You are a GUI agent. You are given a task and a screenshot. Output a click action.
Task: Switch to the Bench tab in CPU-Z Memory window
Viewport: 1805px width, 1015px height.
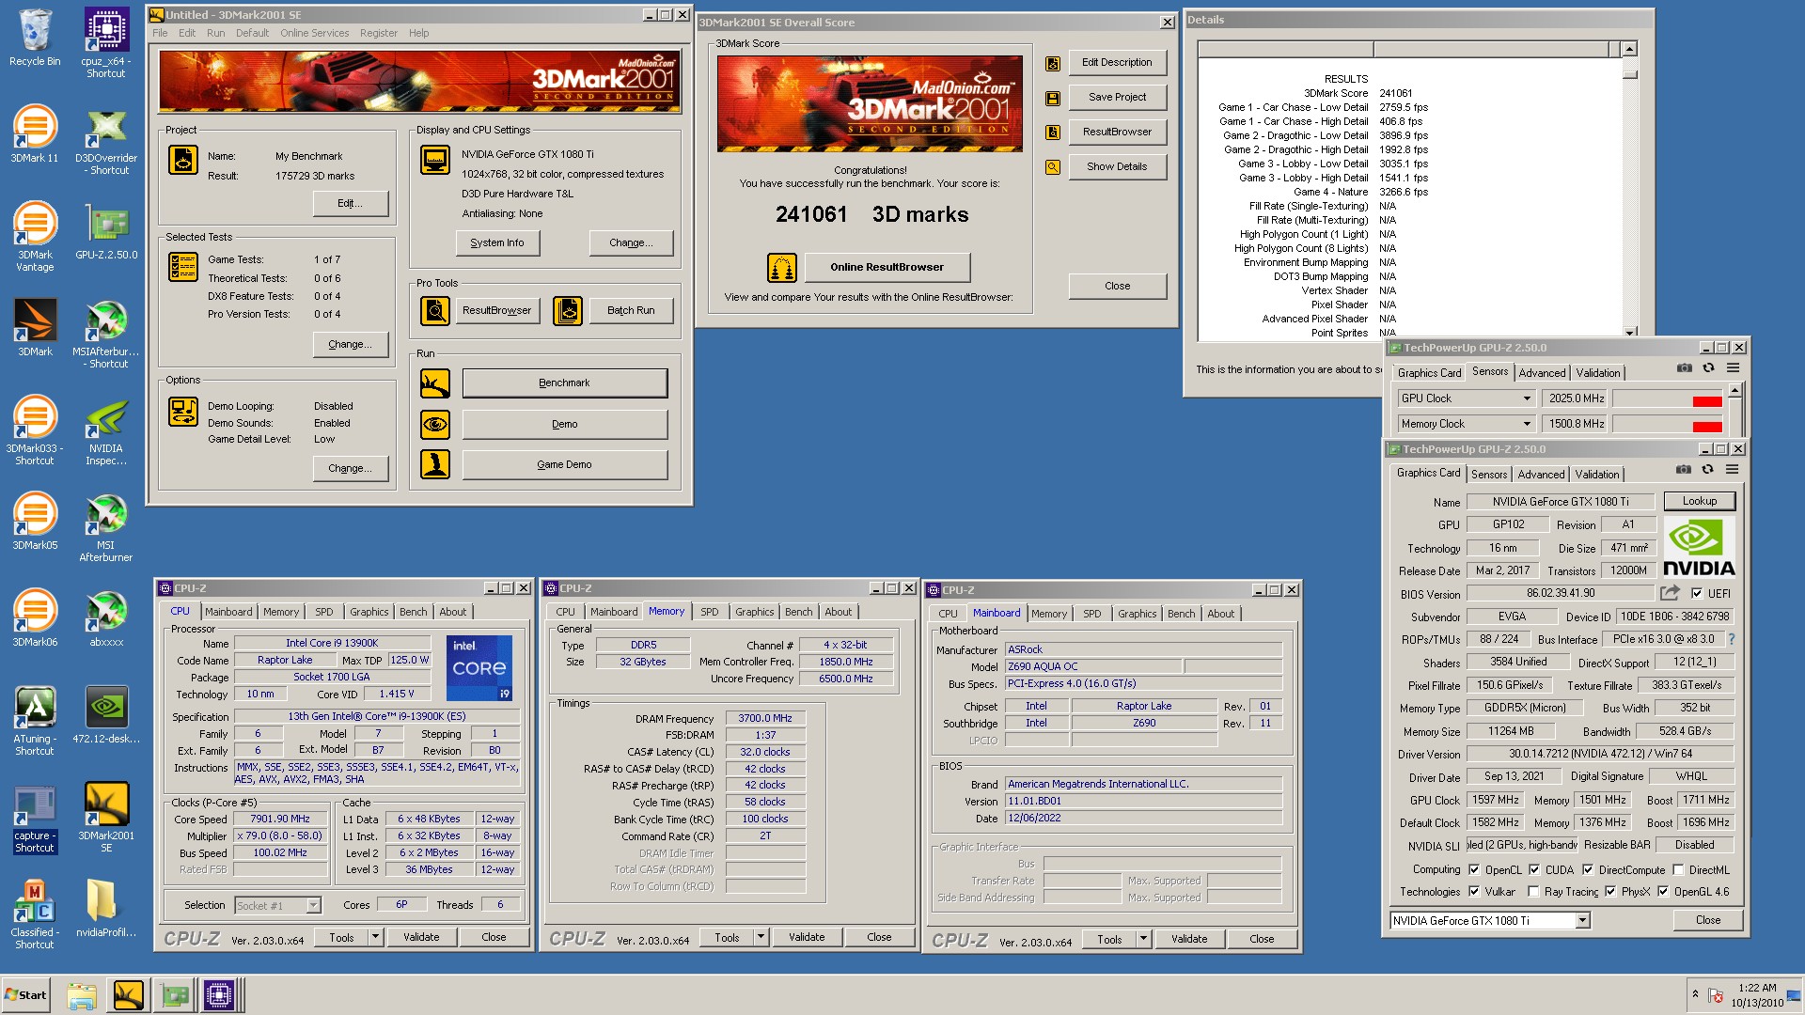tap(798, 612)
